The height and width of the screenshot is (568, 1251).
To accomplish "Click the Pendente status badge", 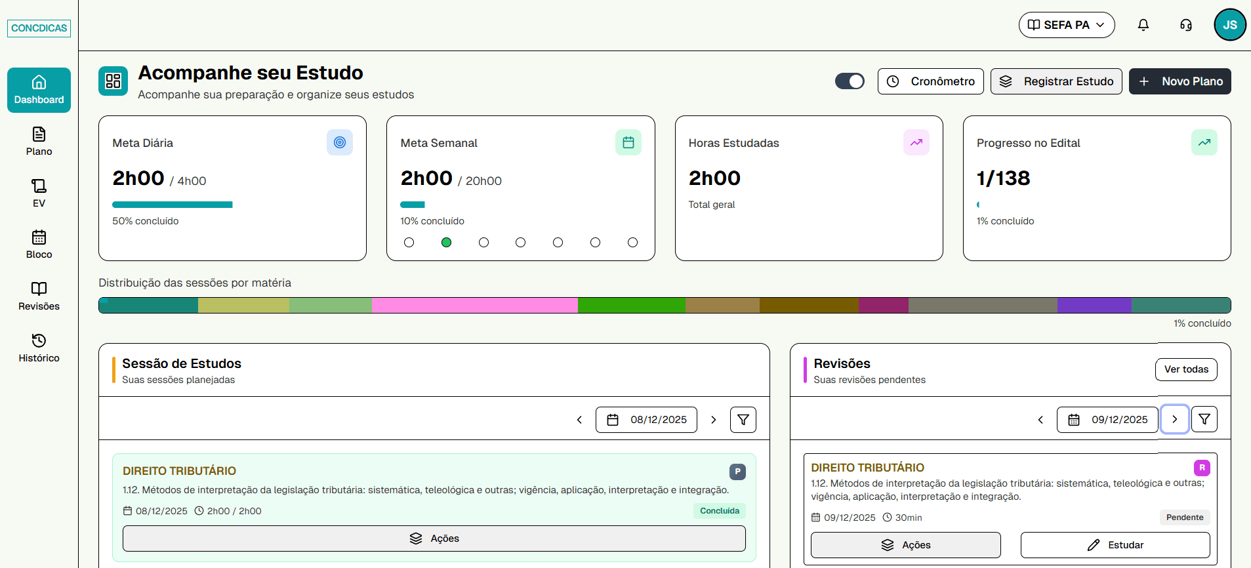I will tap(1185, 517).
